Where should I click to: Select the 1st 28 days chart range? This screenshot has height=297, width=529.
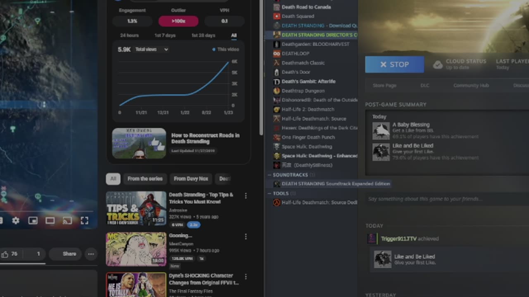203,35
